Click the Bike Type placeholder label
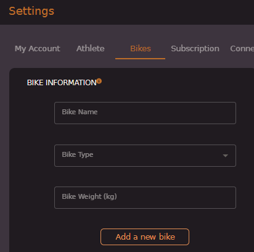This screenshot has height=252, width=254. [78, 154]
